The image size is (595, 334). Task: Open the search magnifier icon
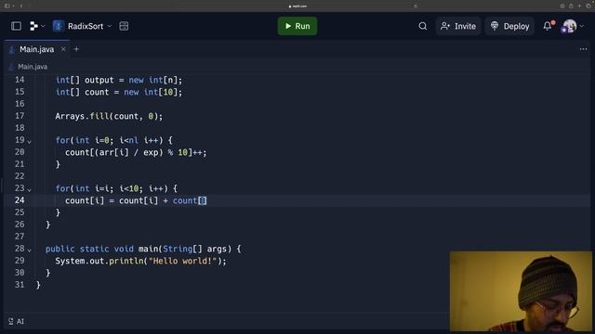[423, 26]
